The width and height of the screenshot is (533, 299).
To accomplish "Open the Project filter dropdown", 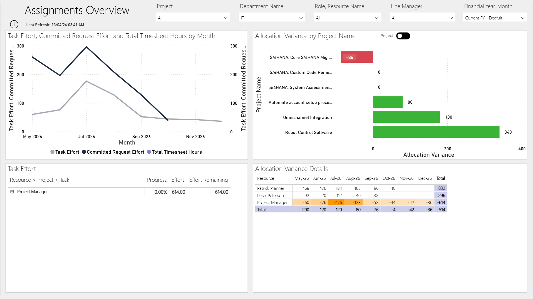I will (x=193, y=18).
